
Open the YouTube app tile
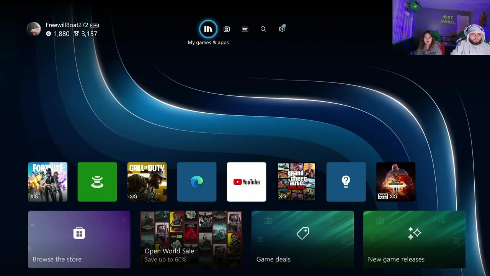click(247, 182)
